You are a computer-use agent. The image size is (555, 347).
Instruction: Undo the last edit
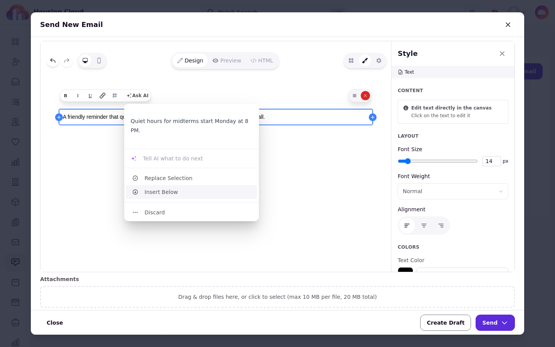(53, 61)
